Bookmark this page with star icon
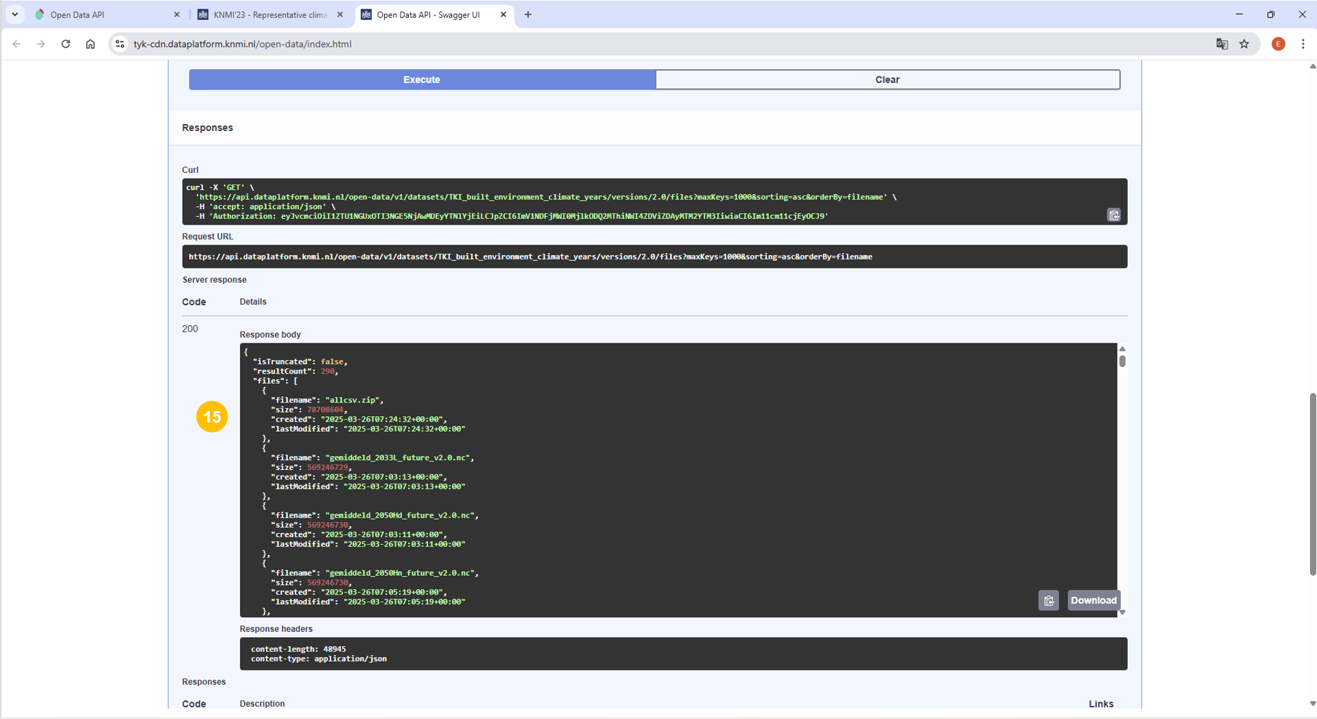Viewport: 1317px width, 719px height. [x=1244, y=44]
